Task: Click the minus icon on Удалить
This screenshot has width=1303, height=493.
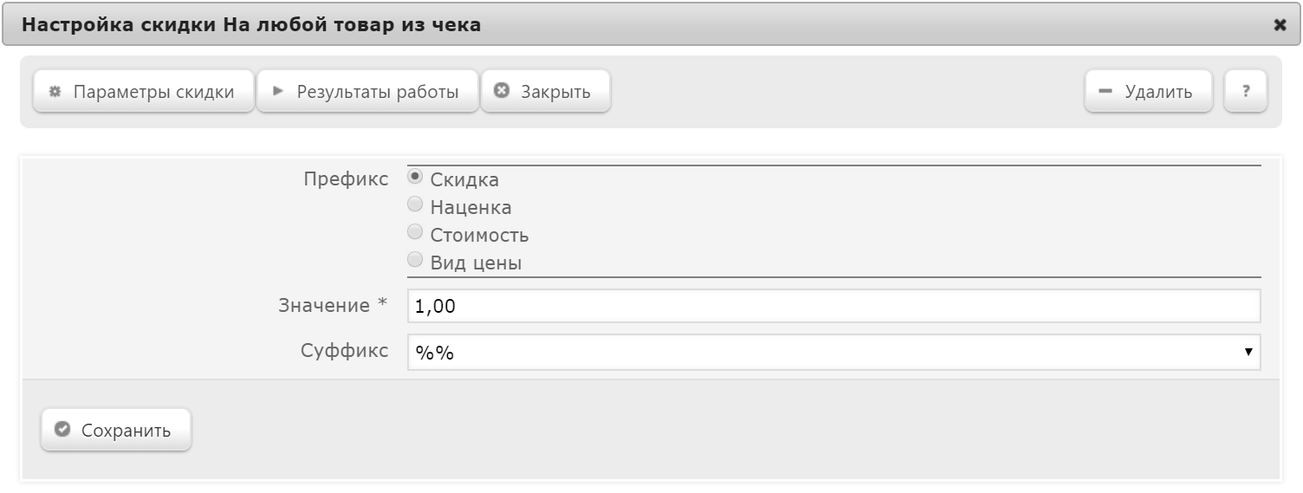Action: 1105,91
